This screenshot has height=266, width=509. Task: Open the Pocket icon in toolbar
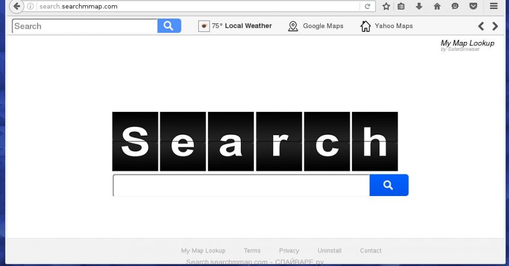[473, 6]
